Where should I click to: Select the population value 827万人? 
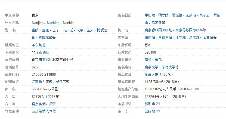pyautogui.click(x=38, y=97)
